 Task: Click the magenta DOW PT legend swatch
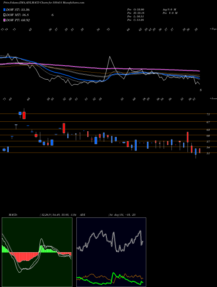[x=4, y=20]
